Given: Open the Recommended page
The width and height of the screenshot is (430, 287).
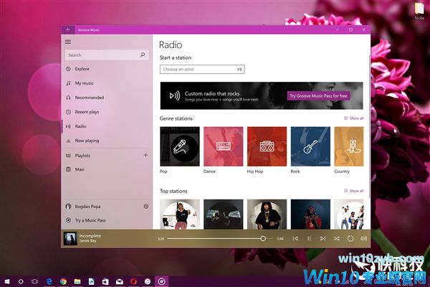Looking at the screenshot, I should pos(107,98).
